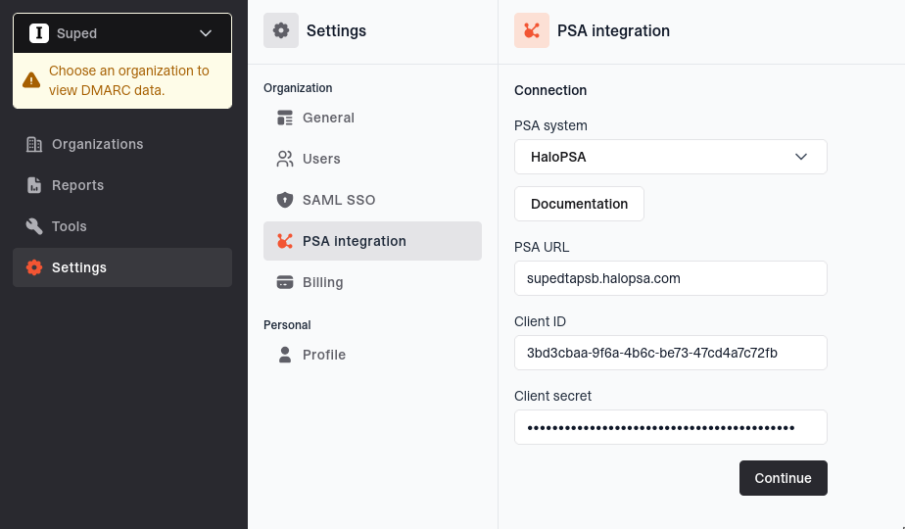Click the 'Client ID' field label
Viewport: 905px width, 529px height.
tap(540, 321)
